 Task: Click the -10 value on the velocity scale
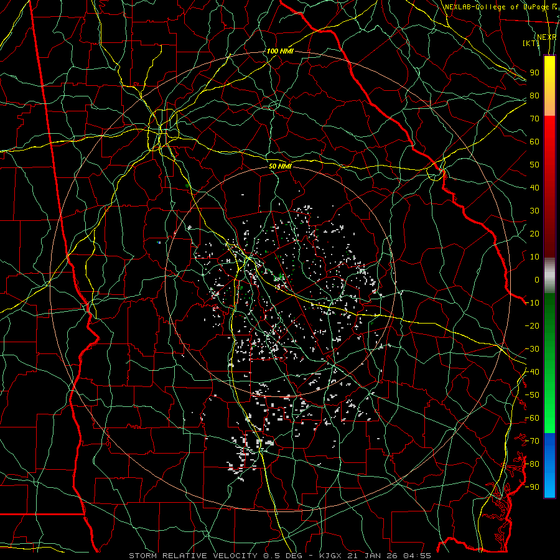(532, 303)
